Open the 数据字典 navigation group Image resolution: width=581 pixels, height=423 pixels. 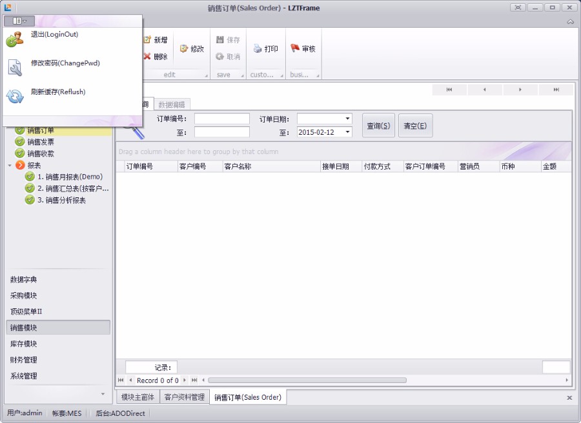click(58, 280)
